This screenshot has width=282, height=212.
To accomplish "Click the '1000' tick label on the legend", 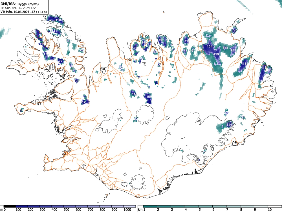I will [x=127, y=210].
